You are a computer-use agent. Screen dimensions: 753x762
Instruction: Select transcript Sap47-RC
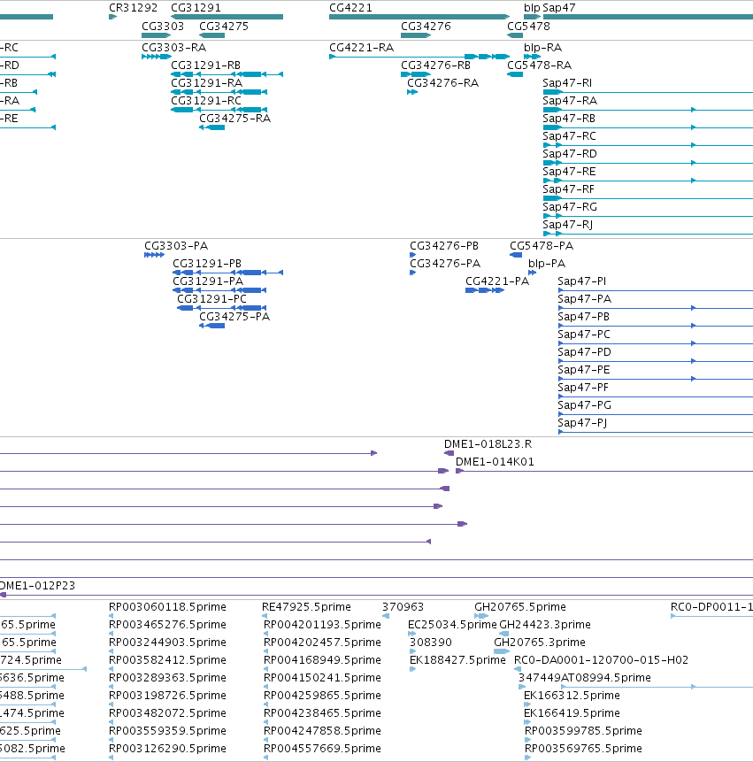tap(569, 136)
